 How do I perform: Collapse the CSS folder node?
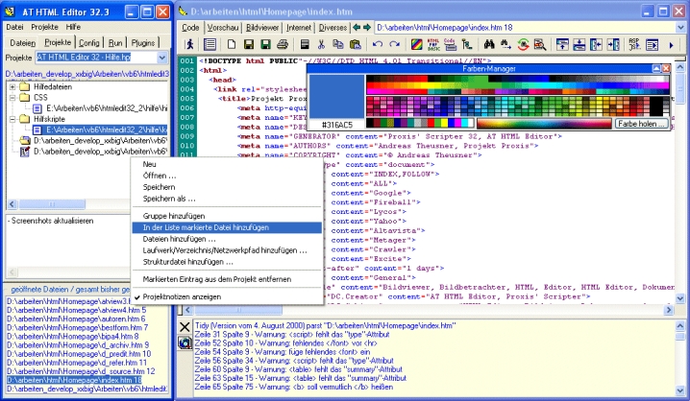(12, 98)
